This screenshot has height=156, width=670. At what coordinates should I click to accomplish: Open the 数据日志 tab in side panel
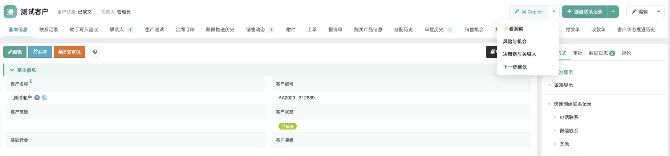point(602,53)
